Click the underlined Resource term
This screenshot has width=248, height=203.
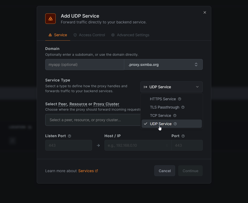pyautogui.click(x=78, y=104)
